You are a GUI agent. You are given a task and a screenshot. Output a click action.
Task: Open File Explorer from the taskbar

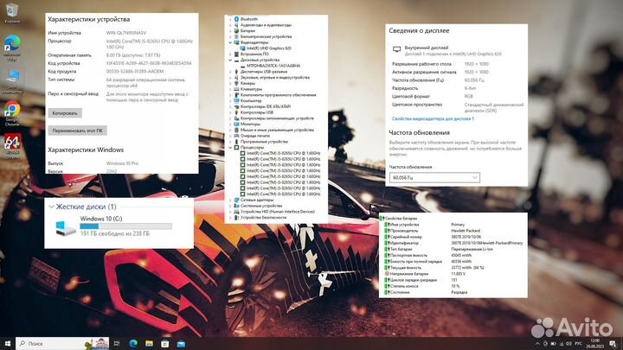coord(149,343)
